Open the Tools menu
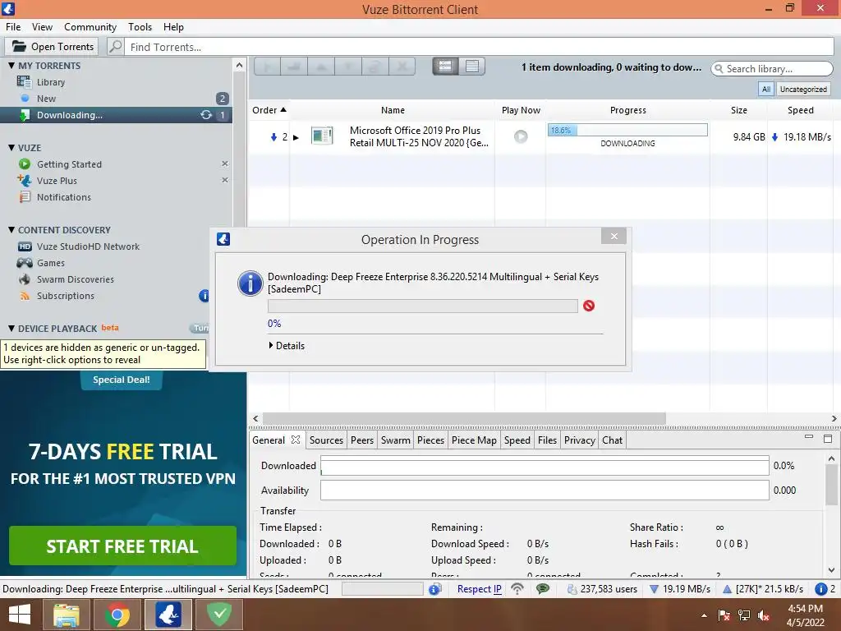 click(x=140, y=27)
